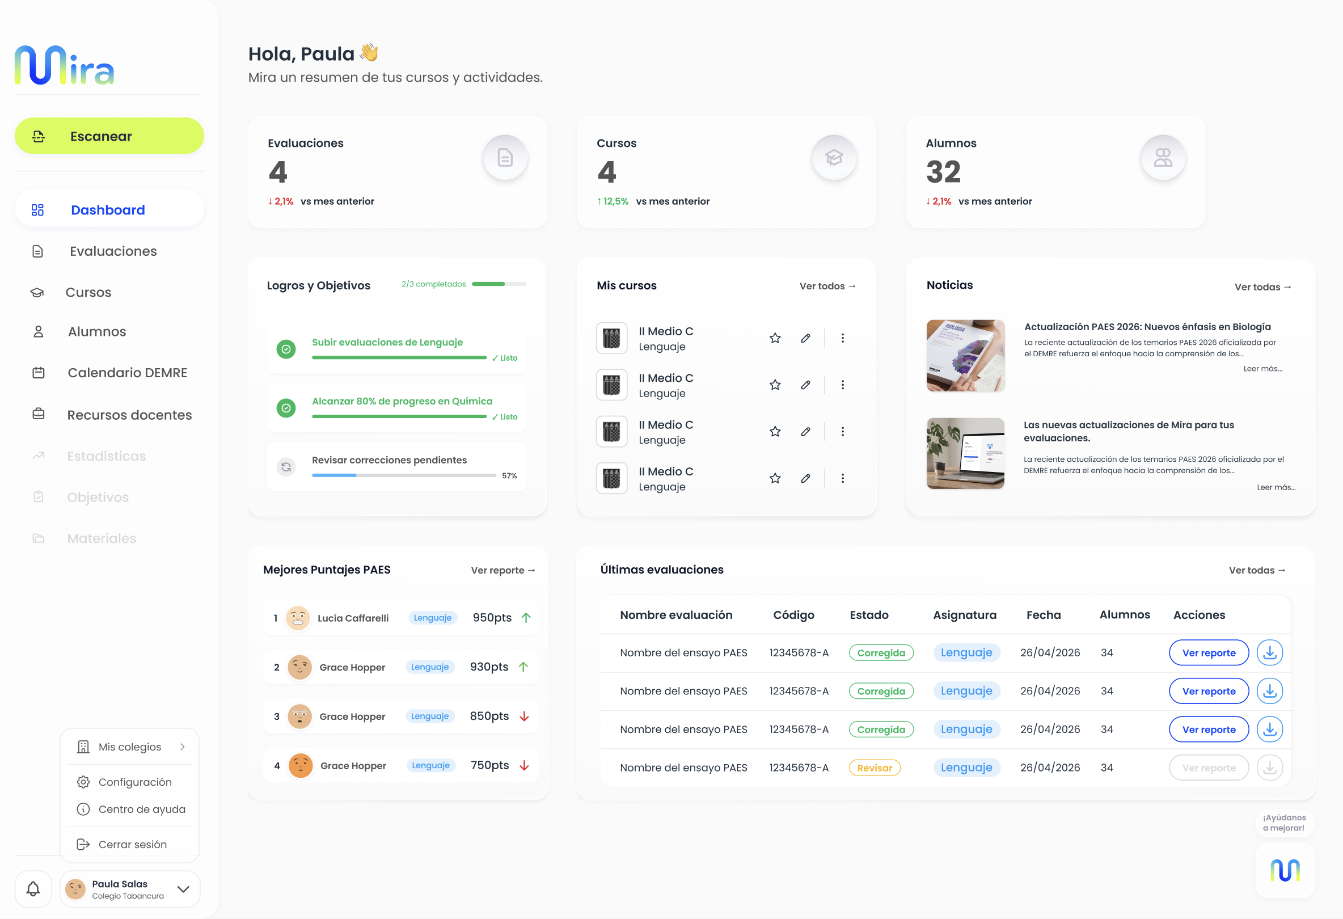Click the Mira logo in the sidebar
Screen dimensions: 1343x919
click(64, 65)
